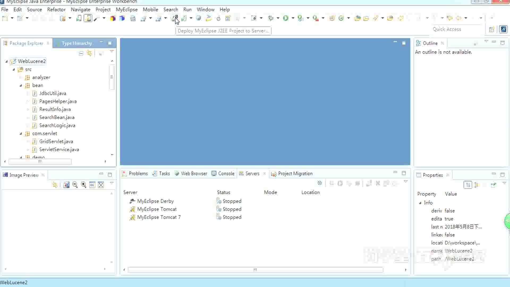Click Actual Size 100 icon in Image Preview
The image size is (510, 287).
pyautogui.click(x=92, y=185)
